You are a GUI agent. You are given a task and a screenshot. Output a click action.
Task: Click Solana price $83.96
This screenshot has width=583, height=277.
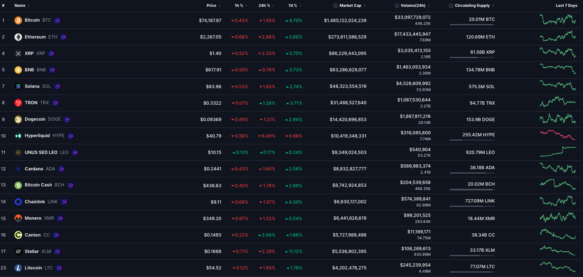[213, 87]
